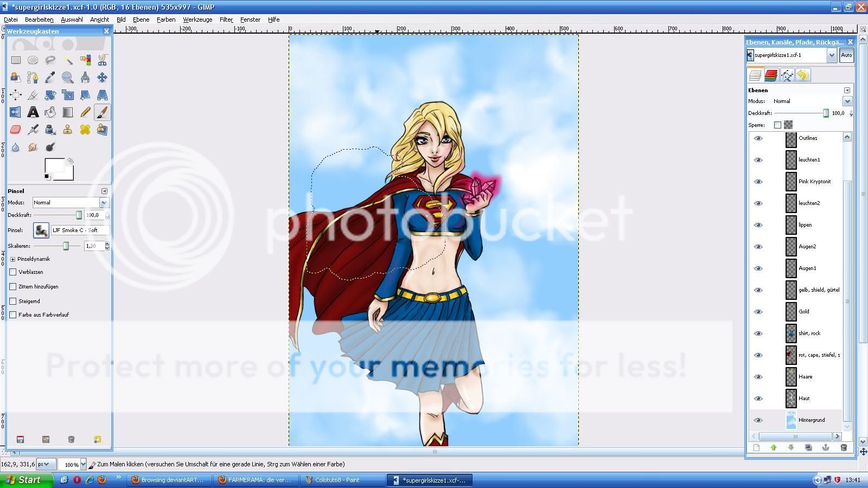The image size is (868, 488).
Task: Select the Heal tool
Action: coord(85,130)
